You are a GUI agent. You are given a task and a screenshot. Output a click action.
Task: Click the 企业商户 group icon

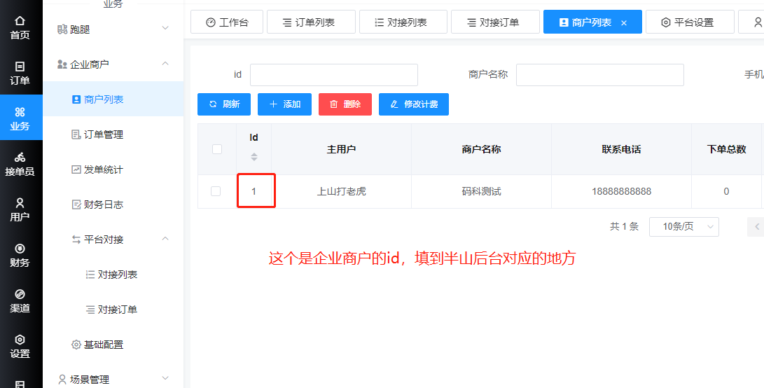62,64
